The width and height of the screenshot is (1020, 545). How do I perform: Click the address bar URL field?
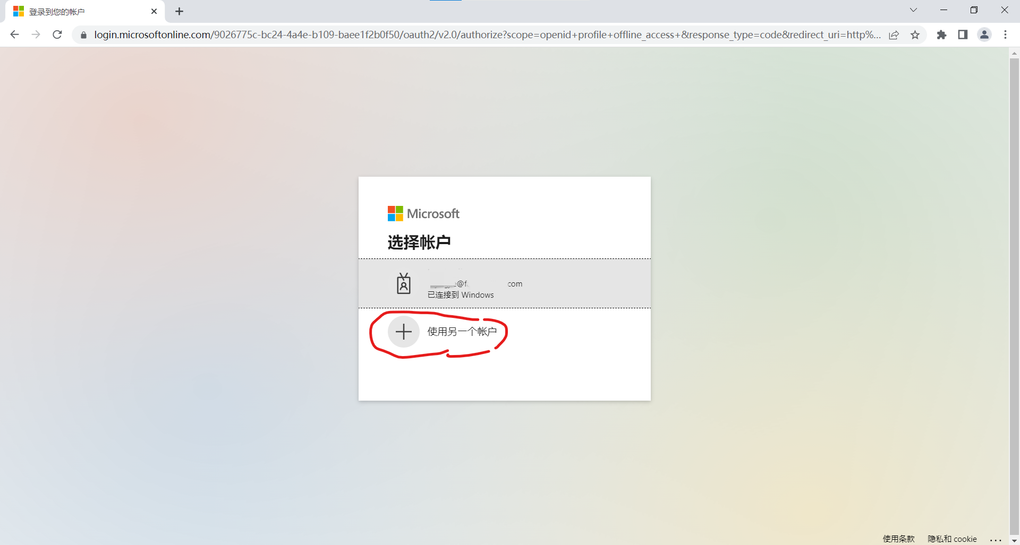click(x=487, y=35)
